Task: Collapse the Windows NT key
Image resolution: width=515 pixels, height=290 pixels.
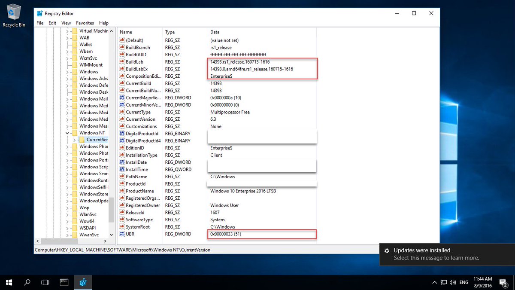Action: tap(67, 133)
